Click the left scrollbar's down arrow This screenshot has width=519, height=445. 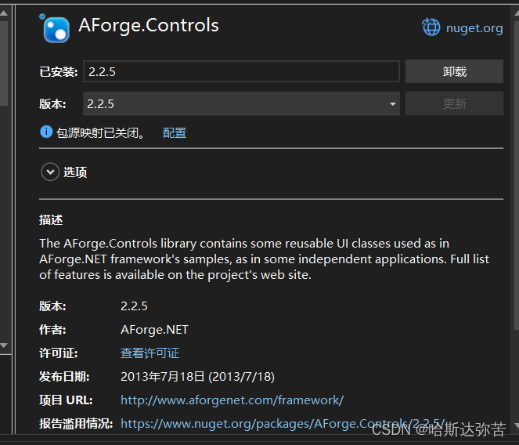(x=4, y=346)
